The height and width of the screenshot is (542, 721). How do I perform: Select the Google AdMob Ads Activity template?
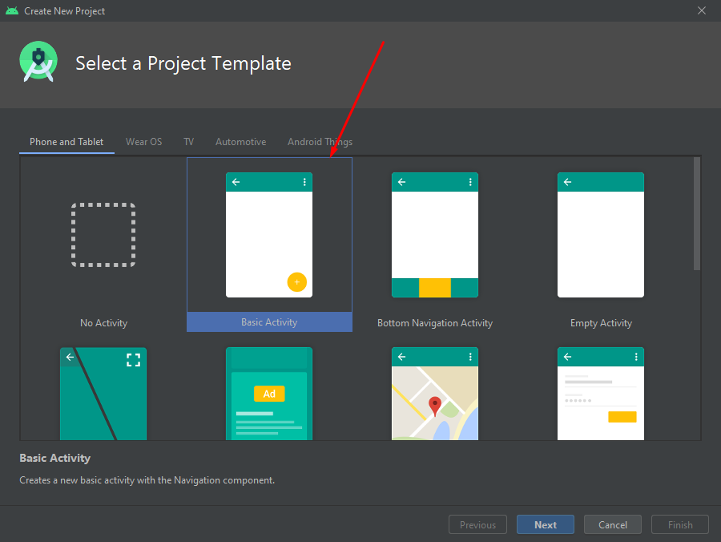point(269,393)
